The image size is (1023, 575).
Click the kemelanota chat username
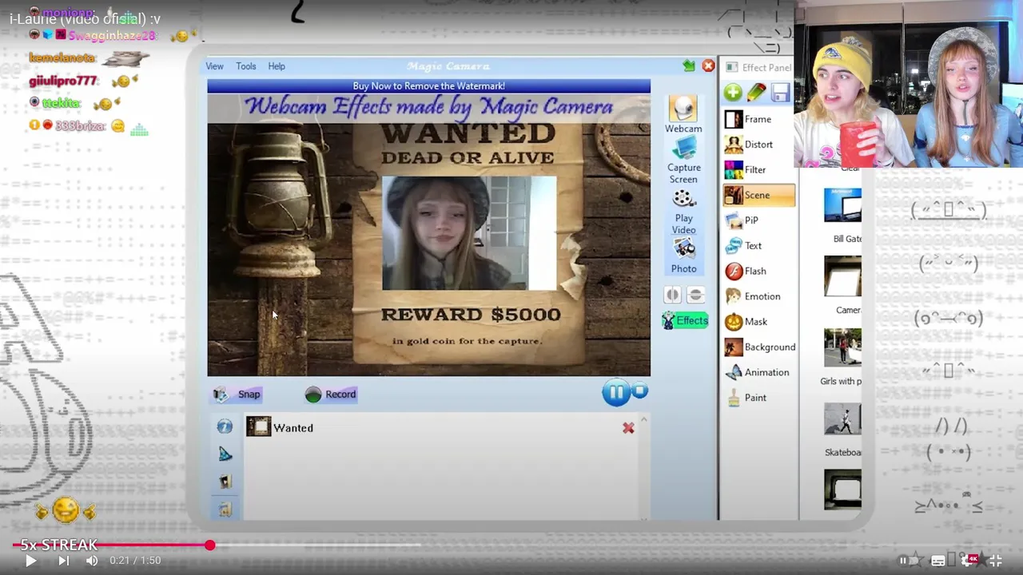(x=62, y=58)
